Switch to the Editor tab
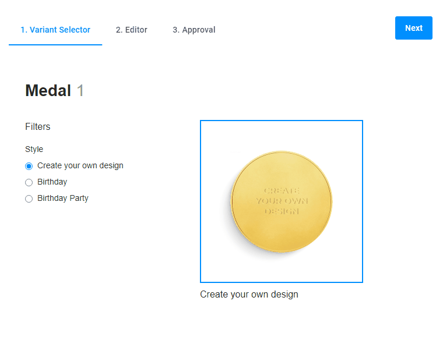 (x=131, y=30)
